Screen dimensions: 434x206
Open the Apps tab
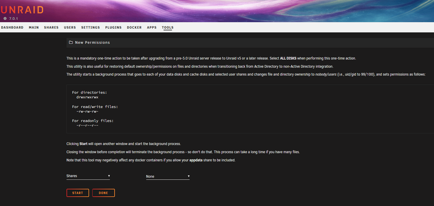click(x=151, y=28)
